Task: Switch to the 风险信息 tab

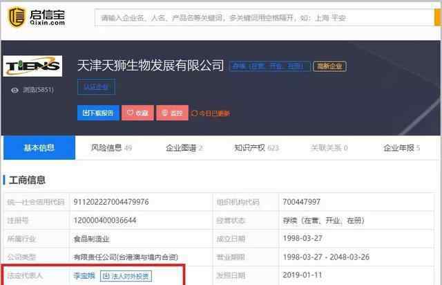Action: click(x=110, y=148)
